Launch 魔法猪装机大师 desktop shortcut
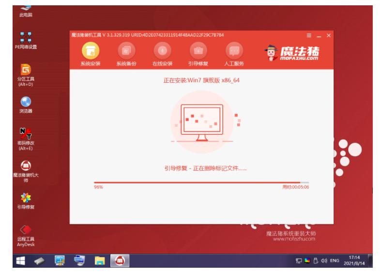The width and height of the screenshot is (380, 275). (x=26, y=171)
